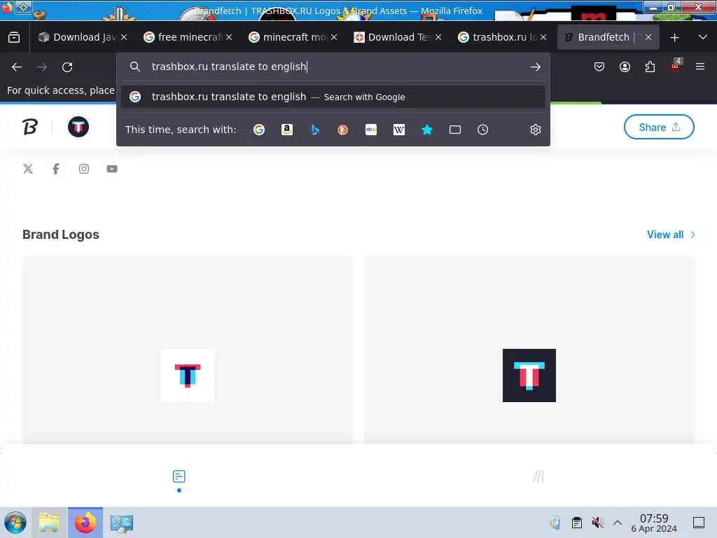Viewport: 717px width, 538px height.
Task: Open the Firefox account menu
Action: click(625, 67)
